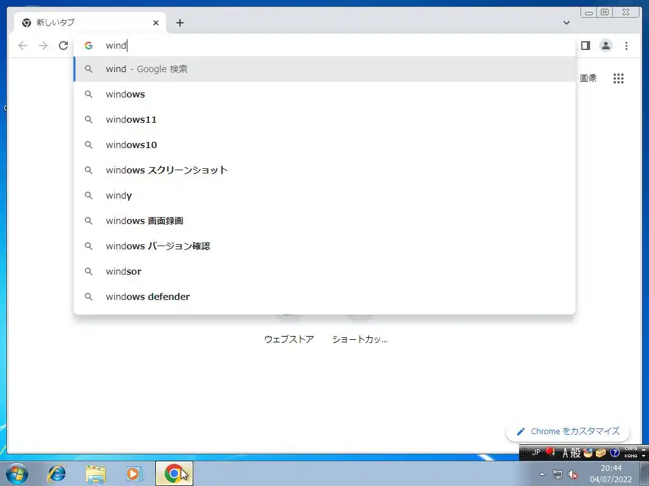
Task: Show hidden tray icons arrow
Action: point(542,474)
